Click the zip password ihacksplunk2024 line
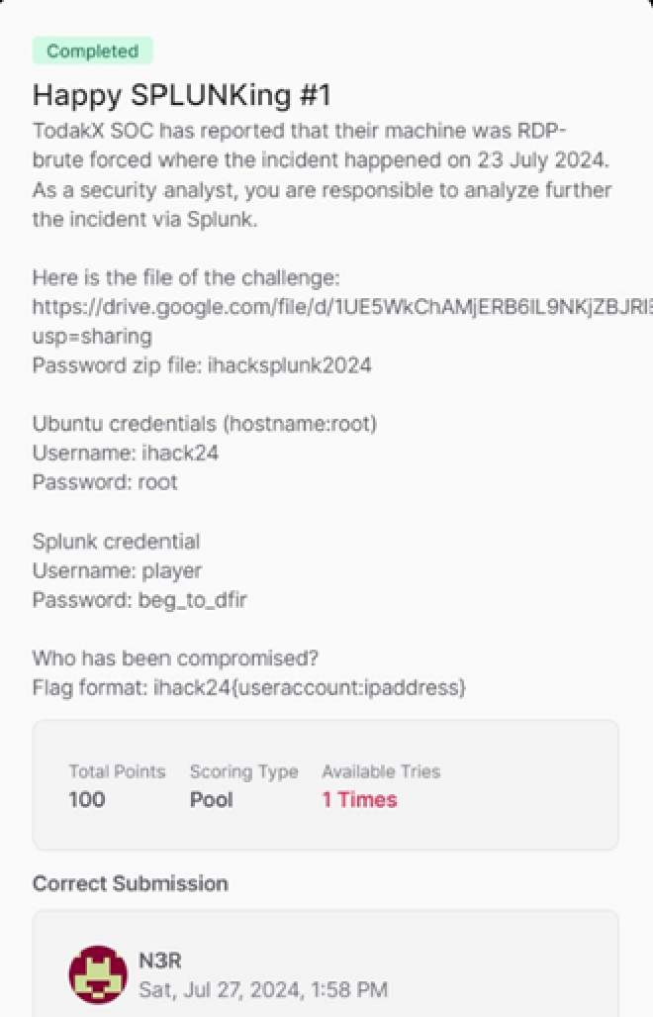 pyautogui.click(x=202, y=365)
